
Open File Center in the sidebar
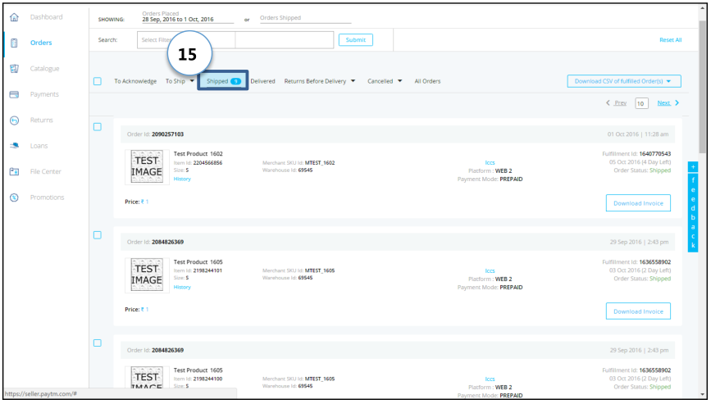coord(45,171)
